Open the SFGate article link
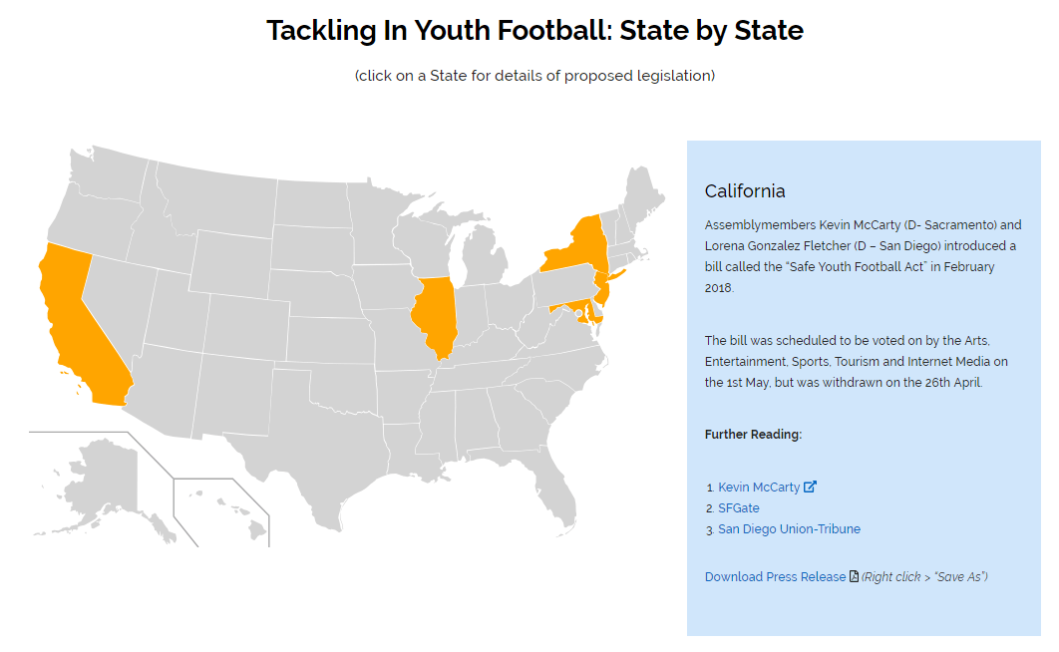This screenshot has height=652, width=1059. (x=738, y=507)
